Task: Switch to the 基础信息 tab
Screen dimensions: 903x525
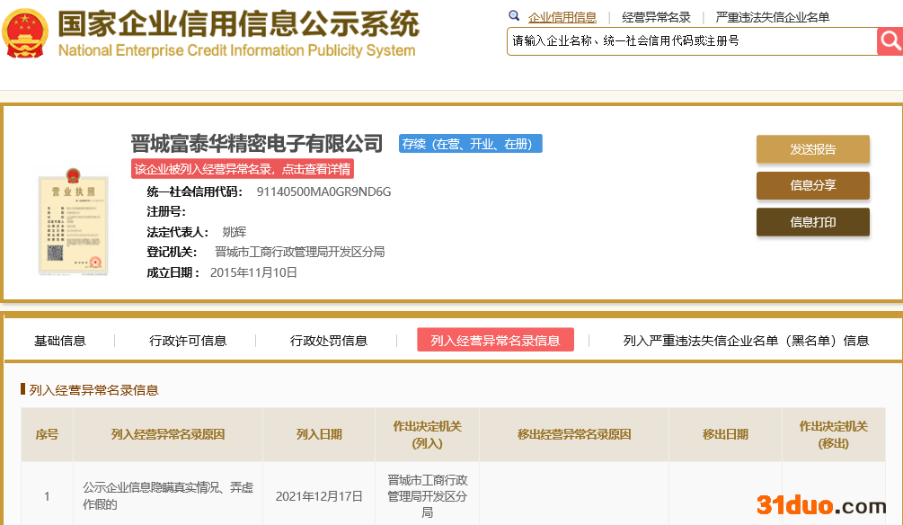Action: (60, 341)
